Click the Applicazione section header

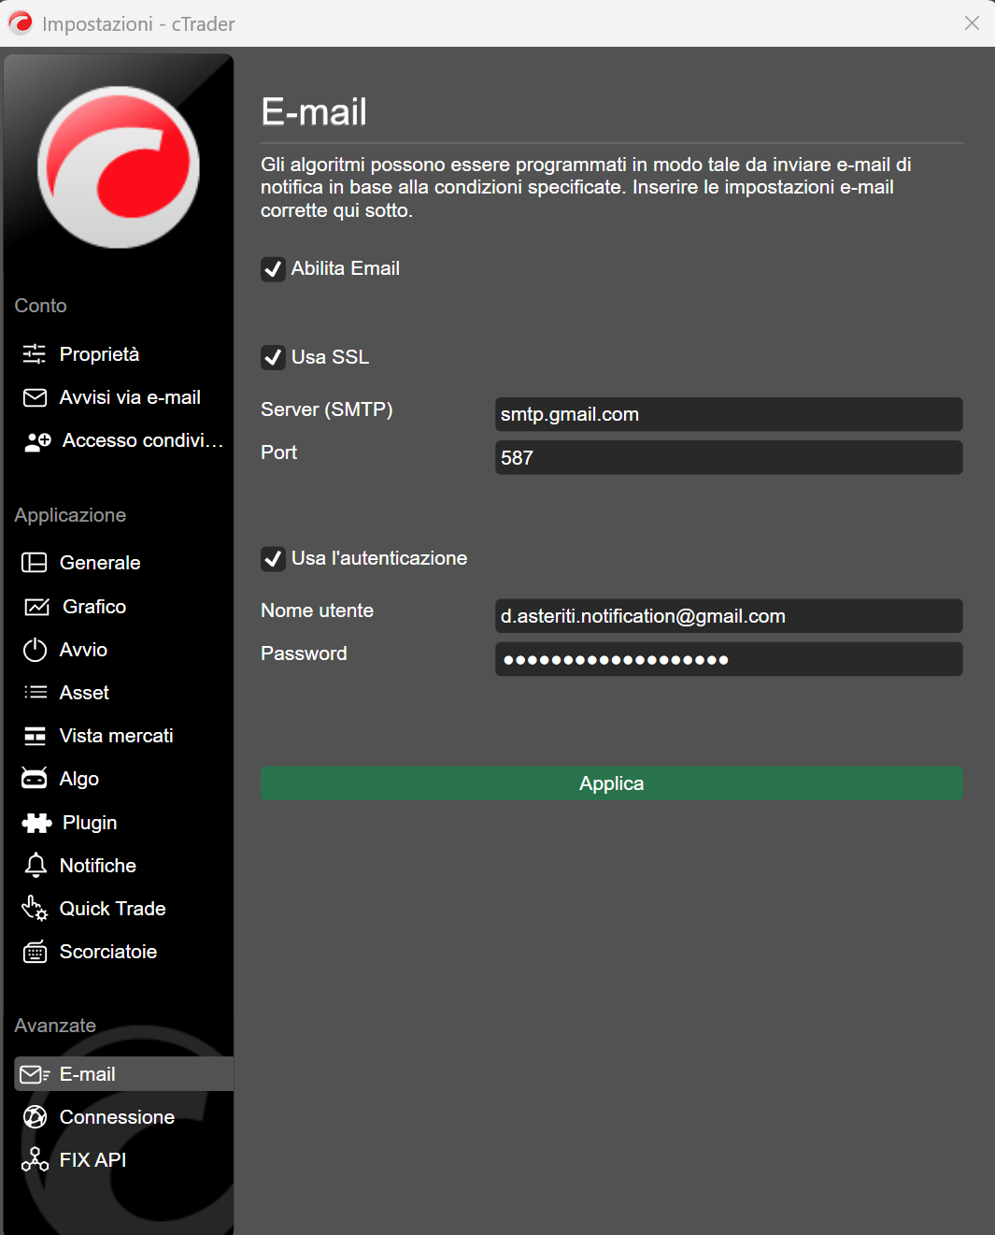click(70, 515)
